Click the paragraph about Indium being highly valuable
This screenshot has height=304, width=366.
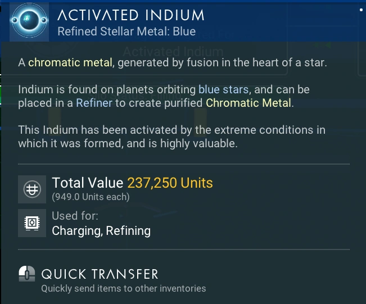[171, 137]
